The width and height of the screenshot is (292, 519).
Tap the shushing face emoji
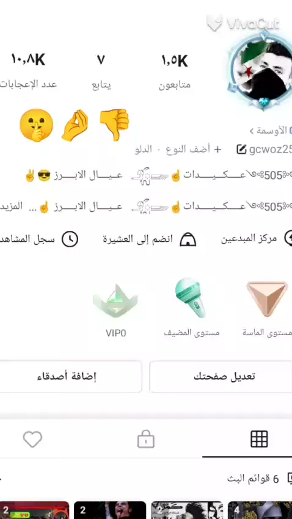click(36, 125)
